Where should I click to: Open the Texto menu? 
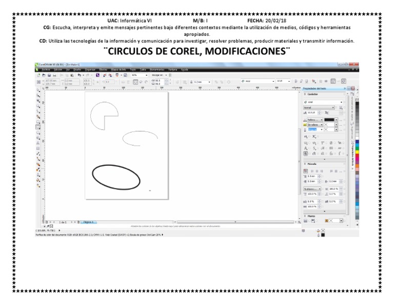pos(133,70)
